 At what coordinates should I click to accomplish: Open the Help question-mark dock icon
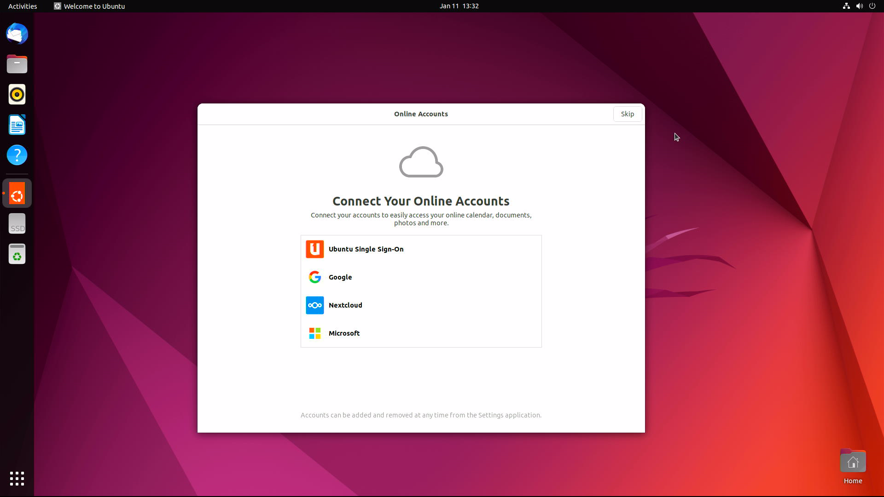pos(17,155)
